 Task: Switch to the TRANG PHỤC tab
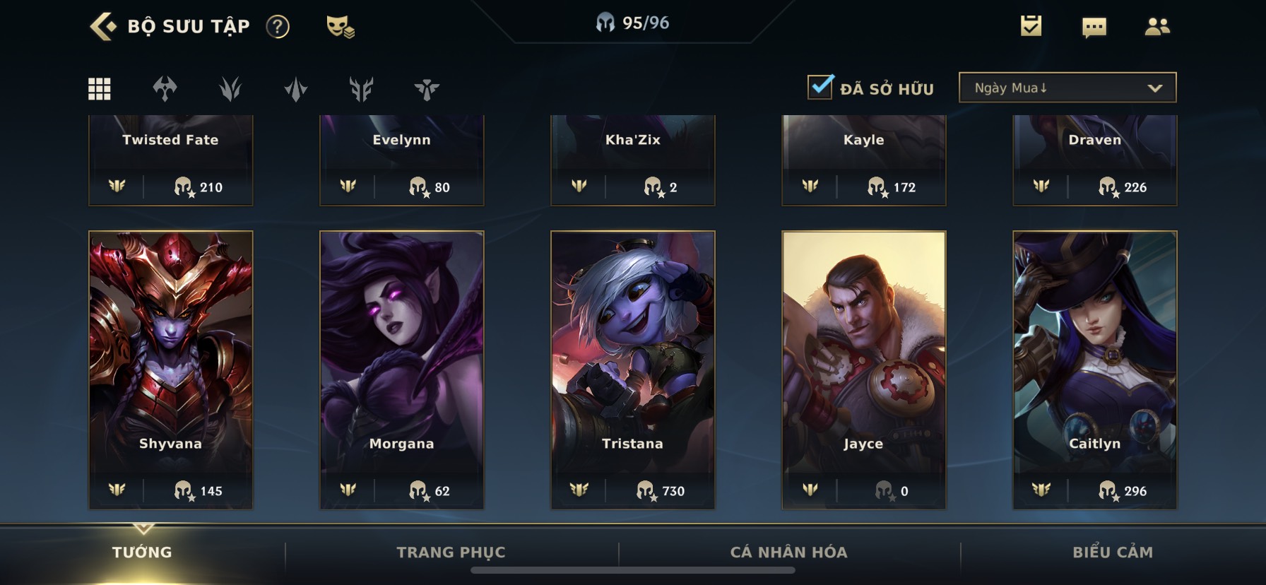451,552
